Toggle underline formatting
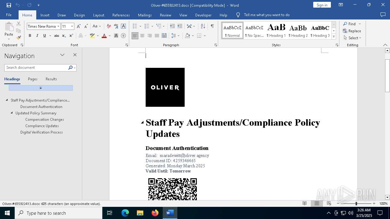Viewport: 390px width, 219px height. pyautogui.click(x=44, y=36)
